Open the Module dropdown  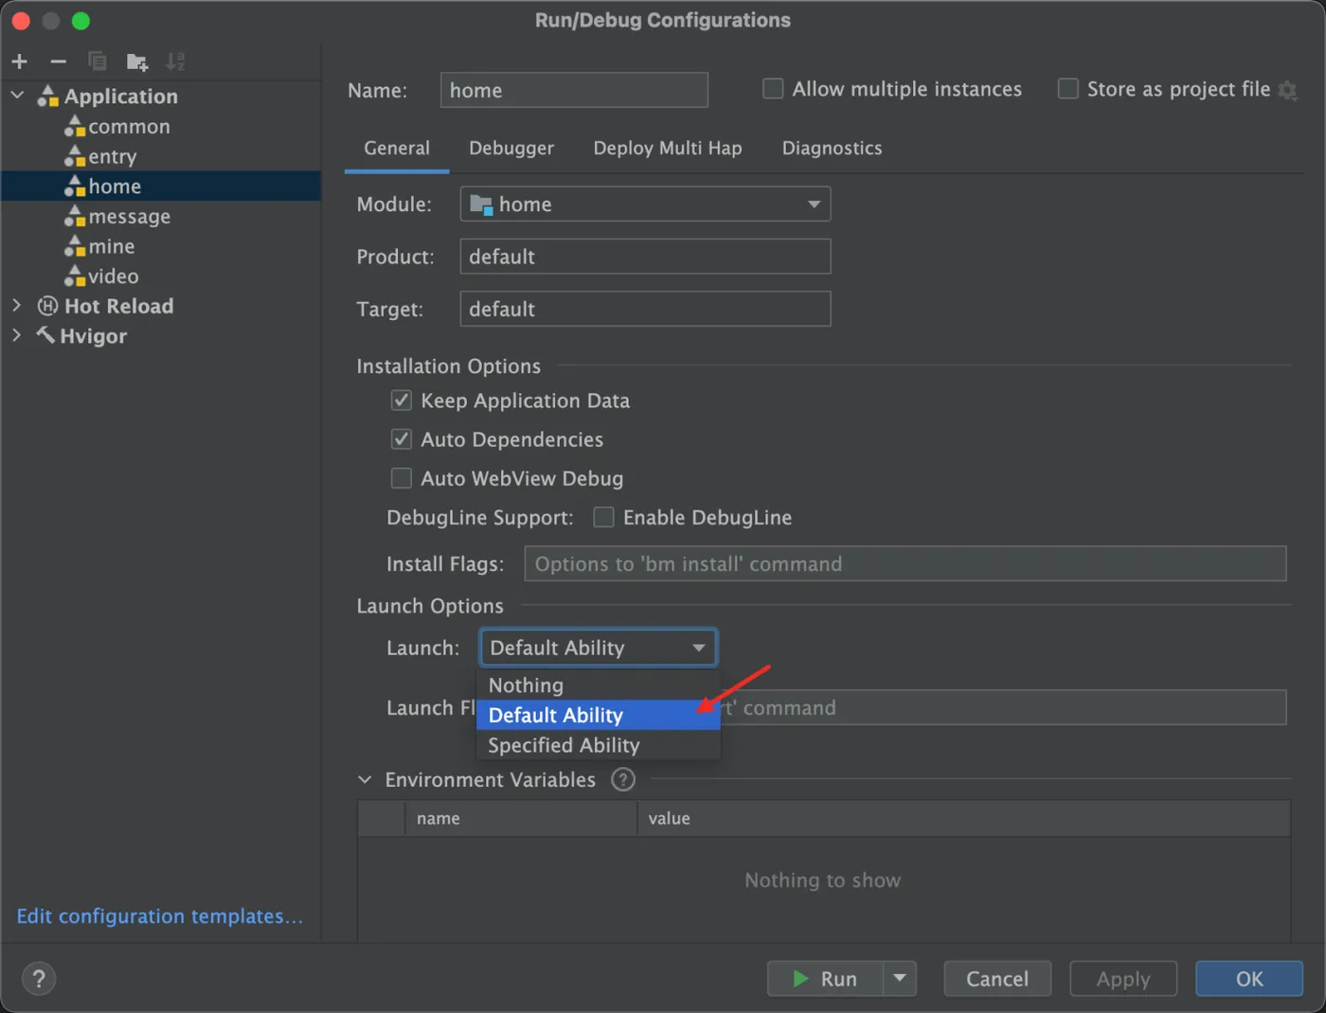pyautogui.click(x=645, y=204)
